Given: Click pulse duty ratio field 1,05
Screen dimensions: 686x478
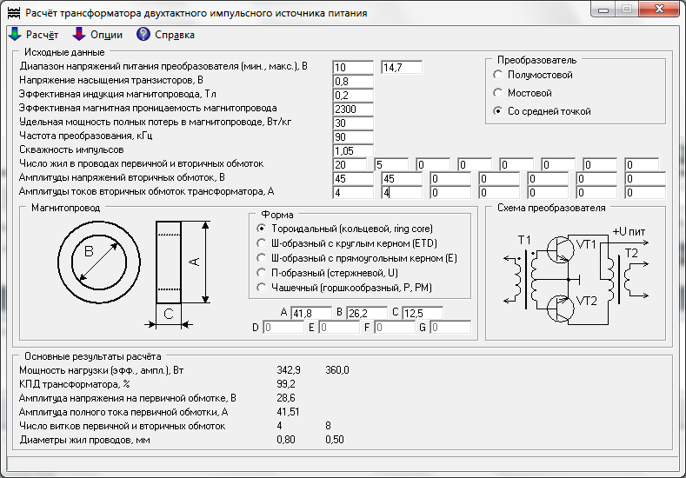Looking at the screenshot, I should pyautogui.click(x=353, y=151).
